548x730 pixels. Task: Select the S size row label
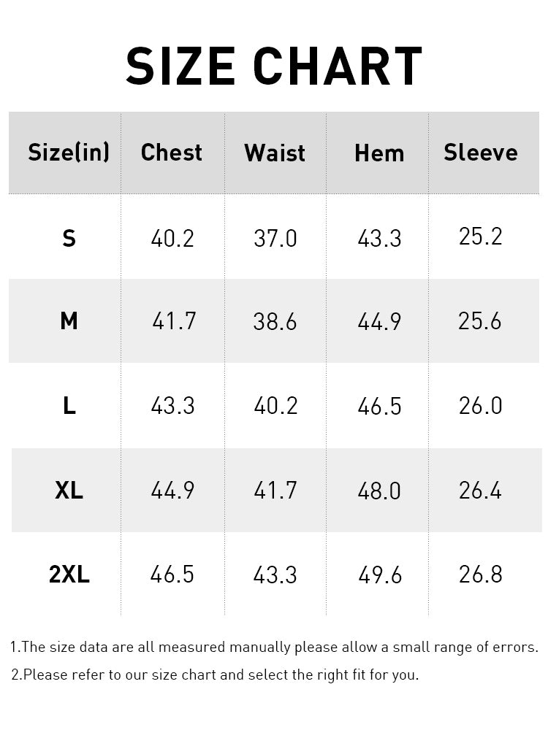click(x=69, y=238)
